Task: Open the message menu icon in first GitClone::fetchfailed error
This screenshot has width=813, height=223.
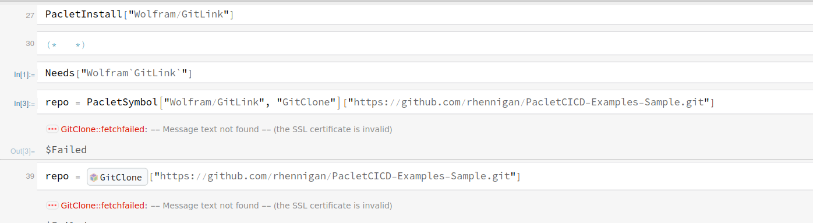Action: [x=52, y=129]
